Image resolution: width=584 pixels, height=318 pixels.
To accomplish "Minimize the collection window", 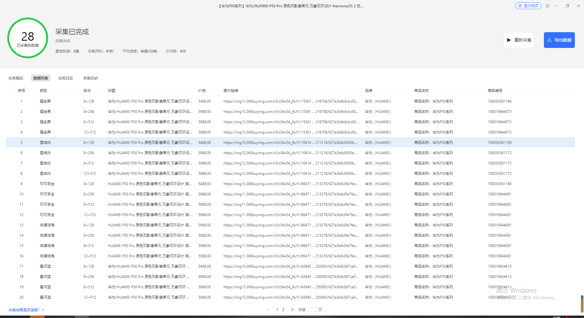I will [x=557, y=6].
